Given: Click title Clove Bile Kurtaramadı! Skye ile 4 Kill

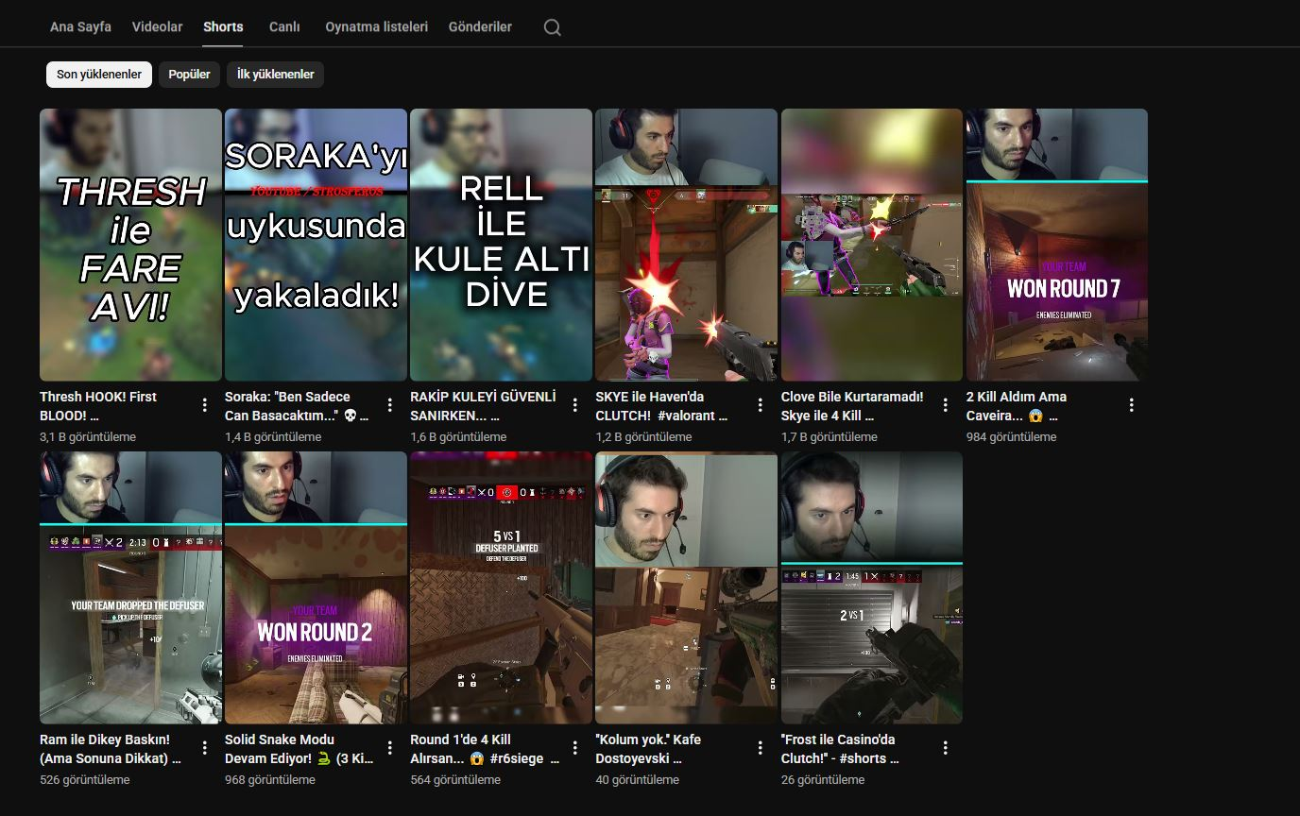Looking at the screenshot, I should click(852, 406).
